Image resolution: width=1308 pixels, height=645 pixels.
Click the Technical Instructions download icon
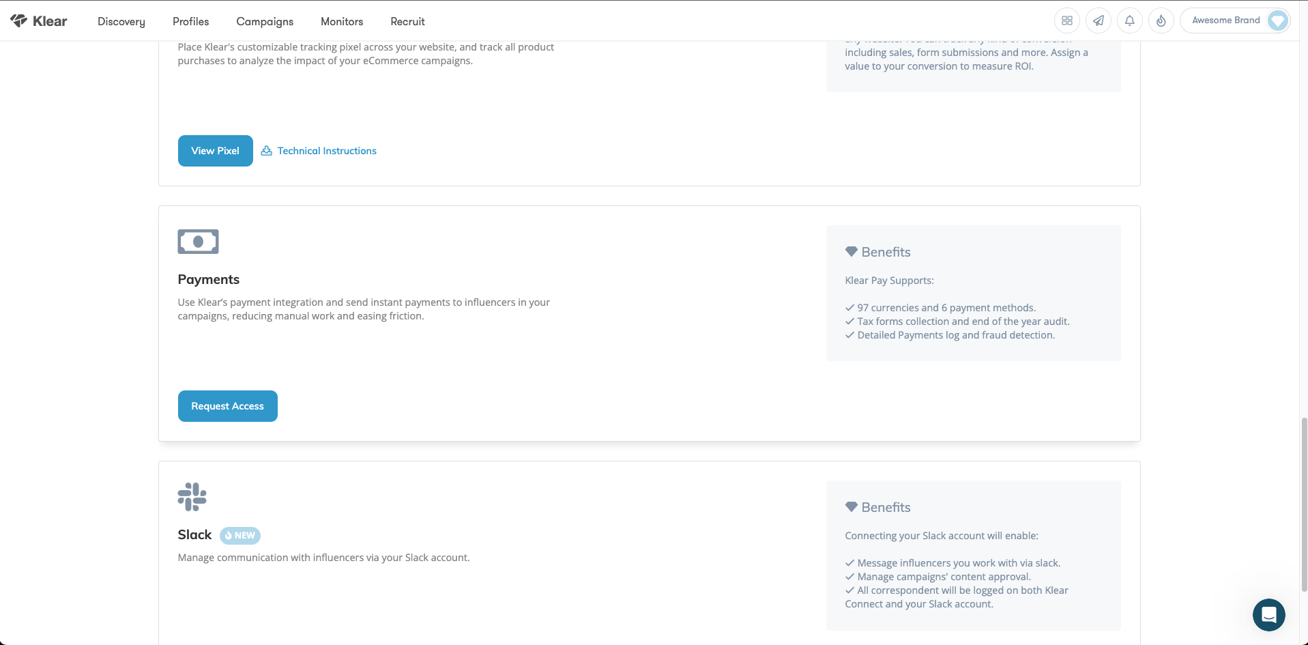[x=267, y=151]
